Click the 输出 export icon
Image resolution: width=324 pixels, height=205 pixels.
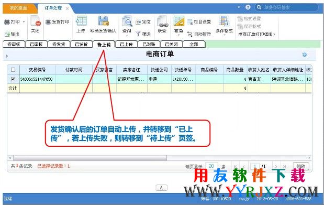[7, 34]
